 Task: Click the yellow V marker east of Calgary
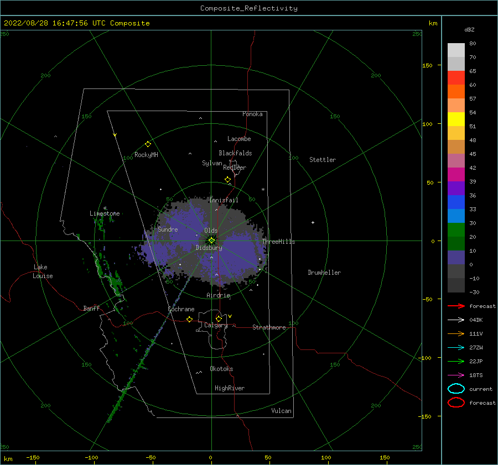click(x=230, y=316)
